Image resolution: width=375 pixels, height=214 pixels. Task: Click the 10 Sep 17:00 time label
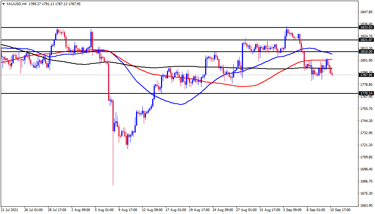tap(340, 210)
